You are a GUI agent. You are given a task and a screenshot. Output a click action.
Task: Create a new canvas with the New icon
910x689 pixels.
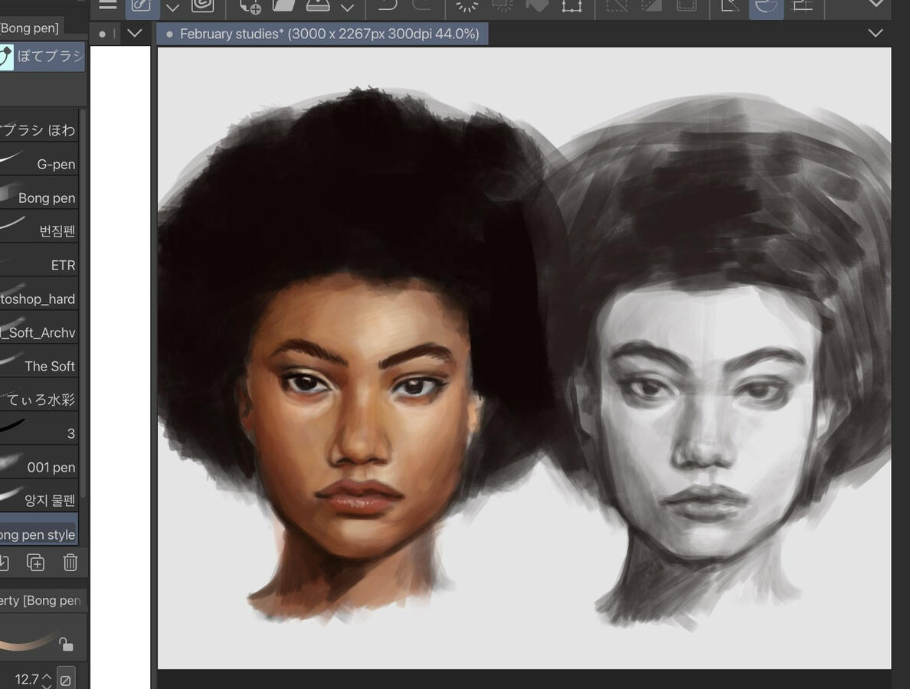(x=250, y=6)
